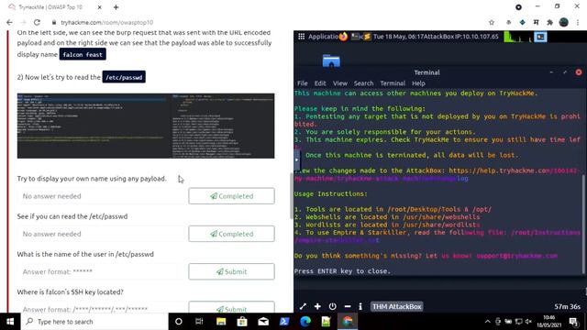
Task: Open the Chrome three-dot menu
Action: tap(578, 22)
